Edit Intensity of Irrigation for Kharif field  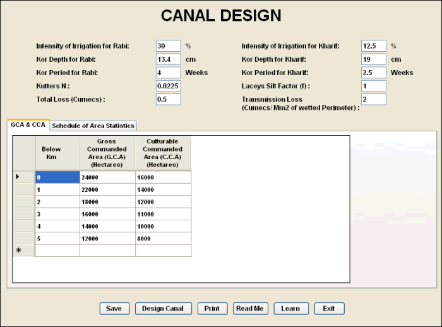(373, 46)
